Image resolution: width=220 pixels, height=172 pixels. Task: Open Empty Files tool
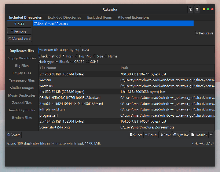pyautogui.click(x=22, y=73)
